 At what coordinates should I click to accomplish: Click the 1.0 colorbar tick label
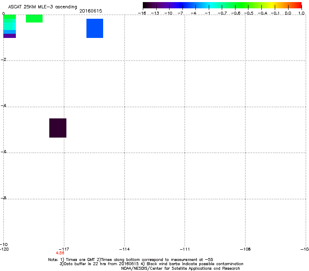pos(301,13)
